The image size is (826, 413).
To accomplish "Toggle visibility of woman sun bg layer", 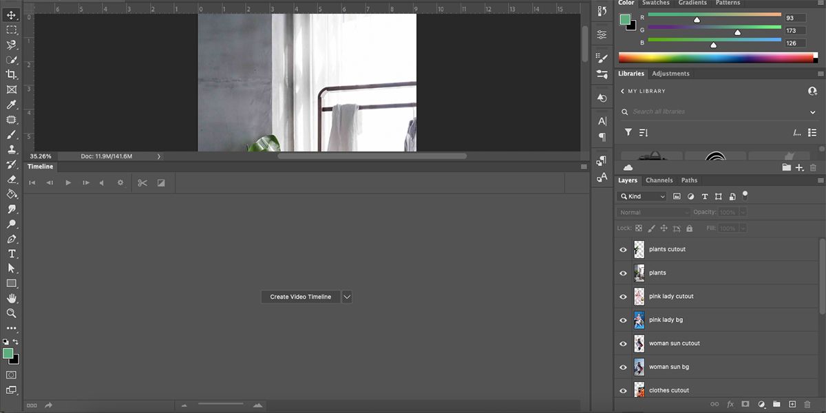I will point(623,367).
